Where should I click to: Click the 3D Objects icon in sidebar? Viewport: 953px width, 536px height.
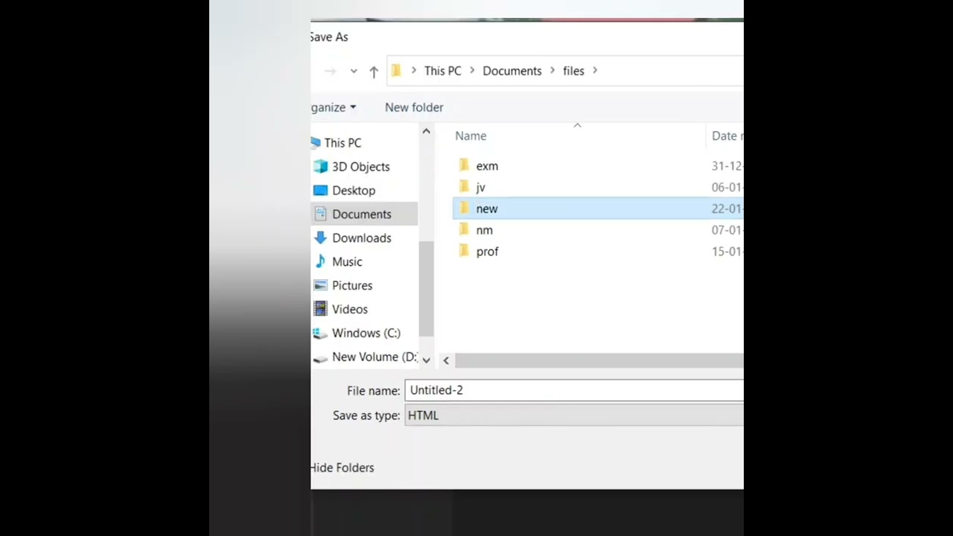coord(321,167)
